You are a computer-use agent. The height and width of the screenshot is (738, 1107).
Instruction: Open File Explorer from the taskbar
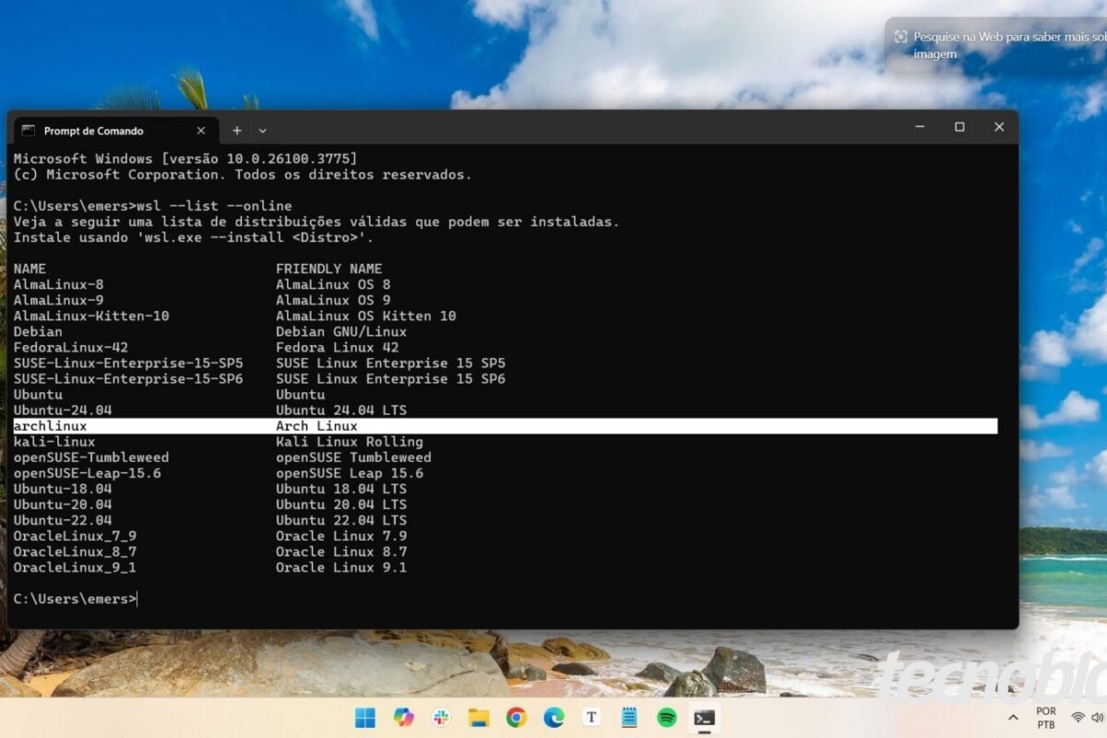[478, 718]
